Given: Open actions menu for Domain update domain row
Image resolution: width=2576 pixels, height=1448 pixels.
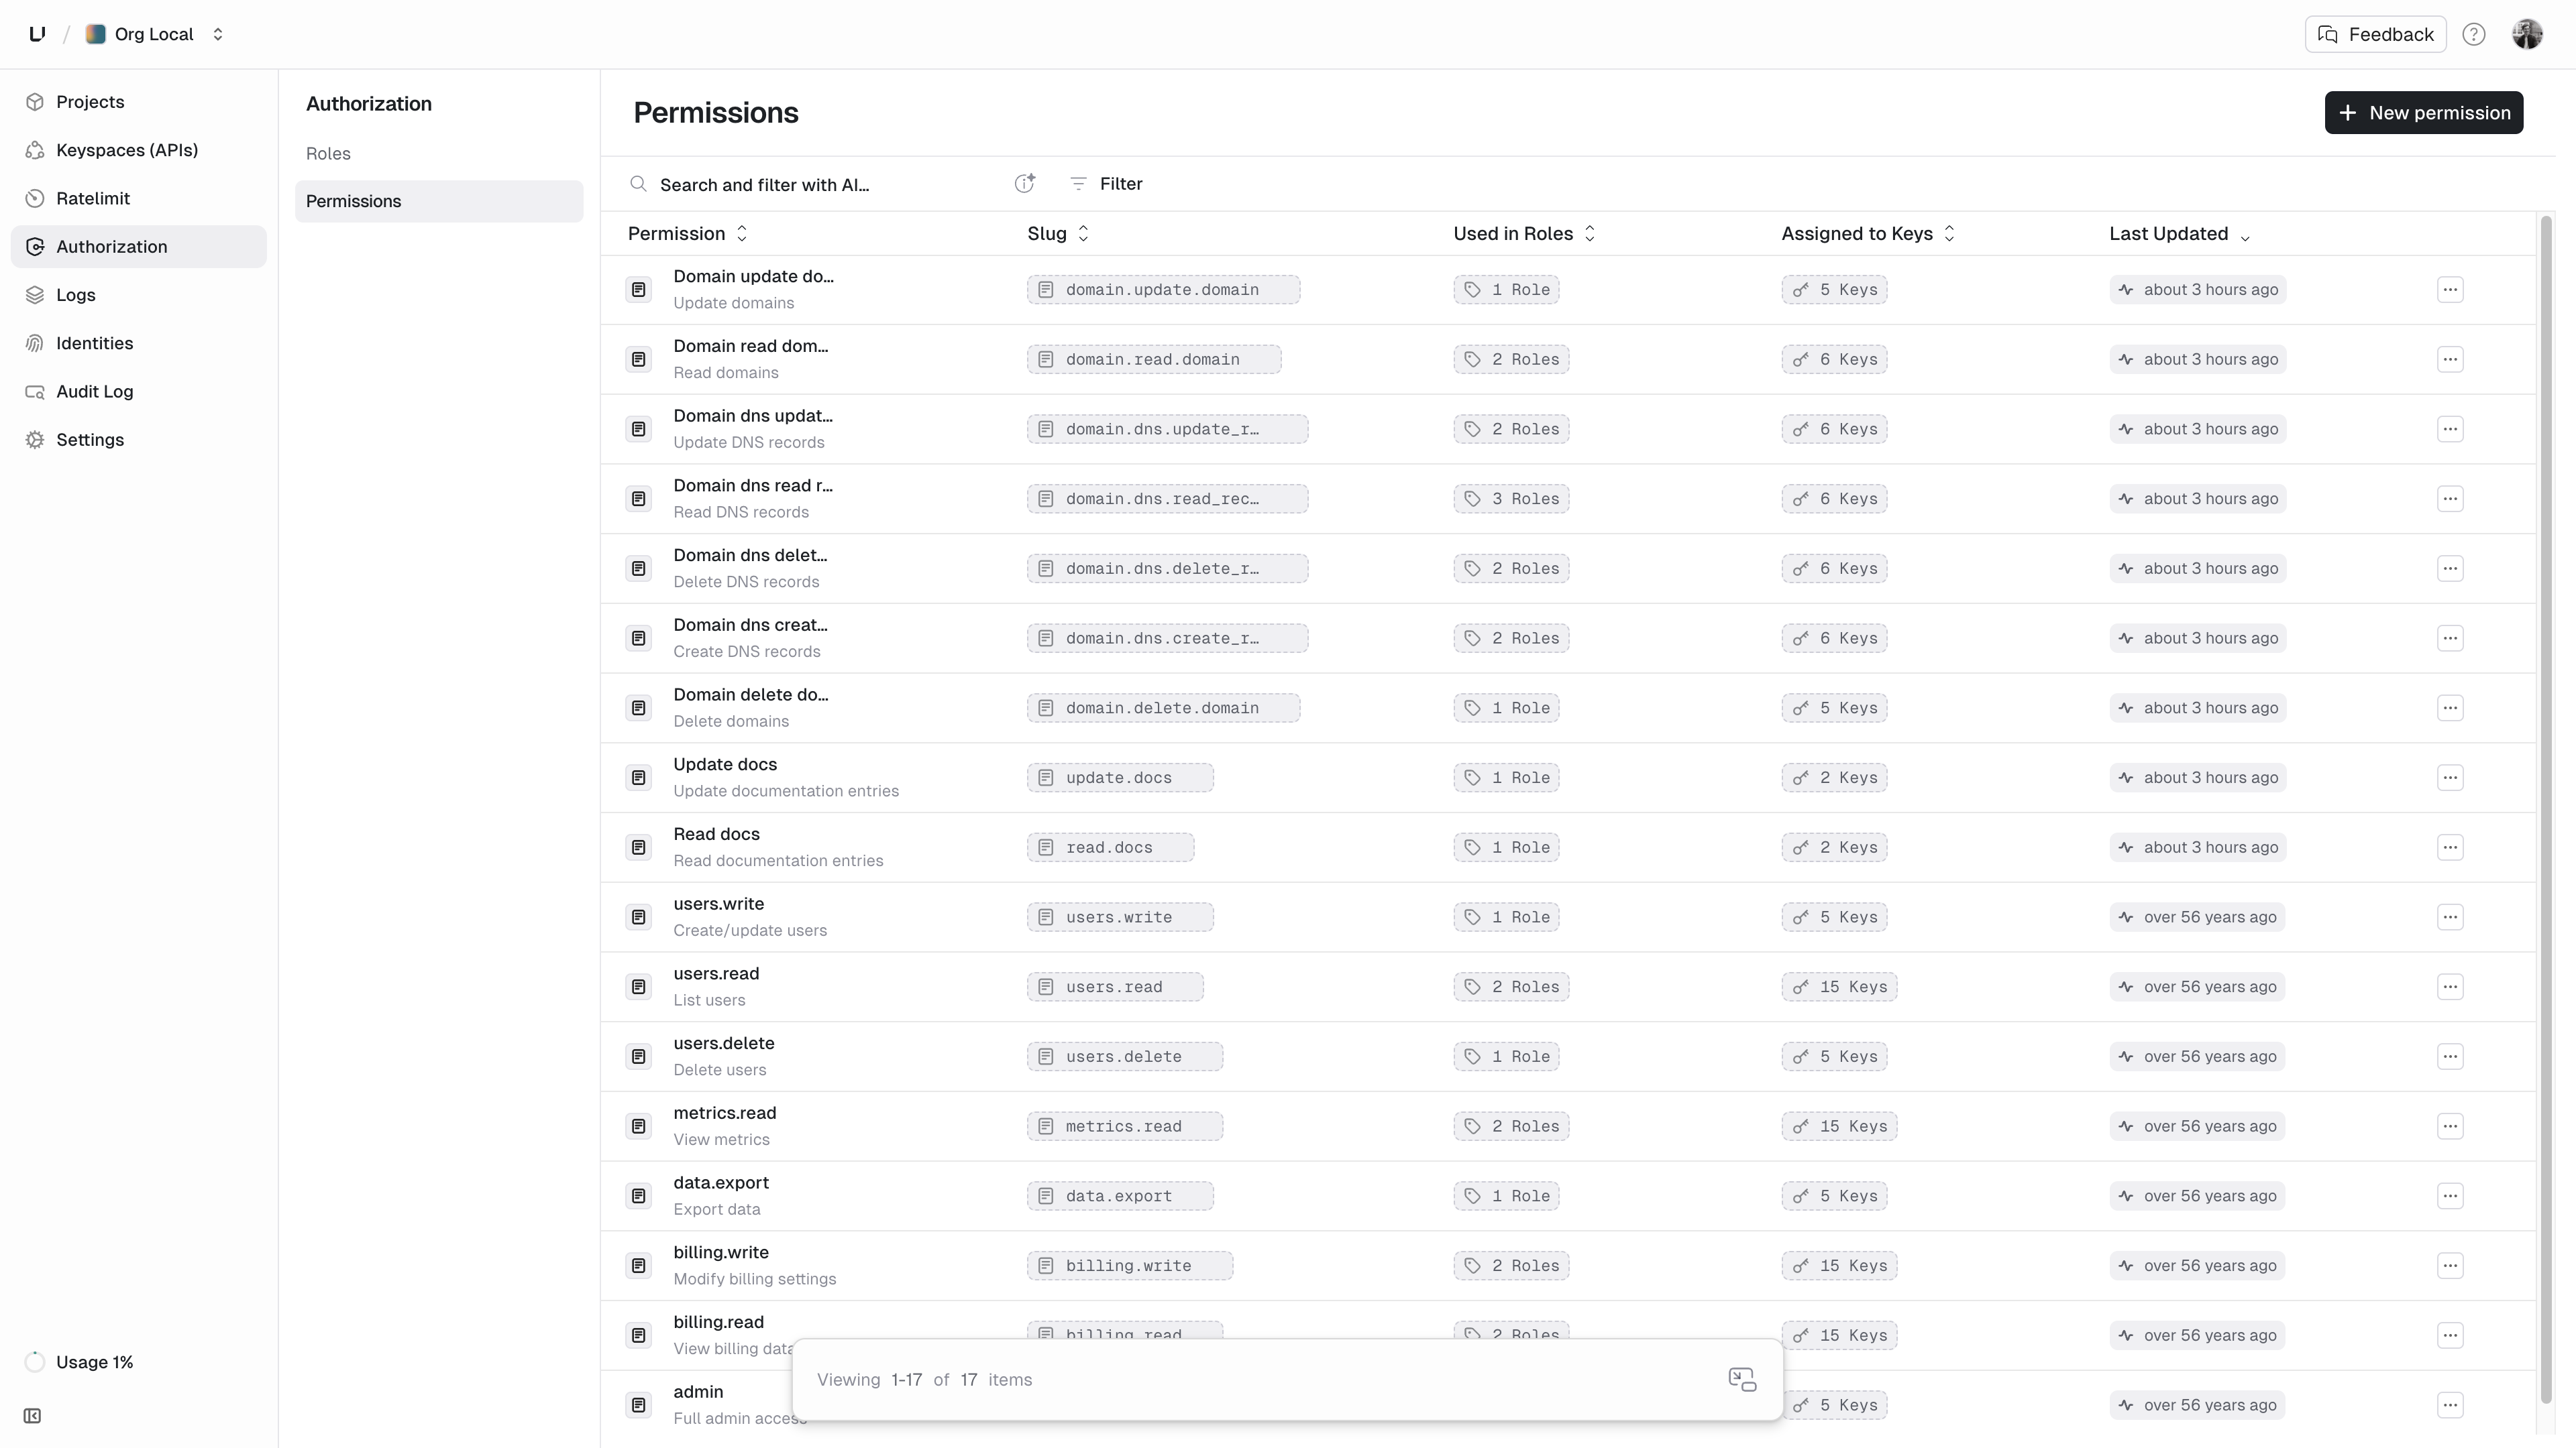Looking at the screenshot, I should tap(2450, 290).
